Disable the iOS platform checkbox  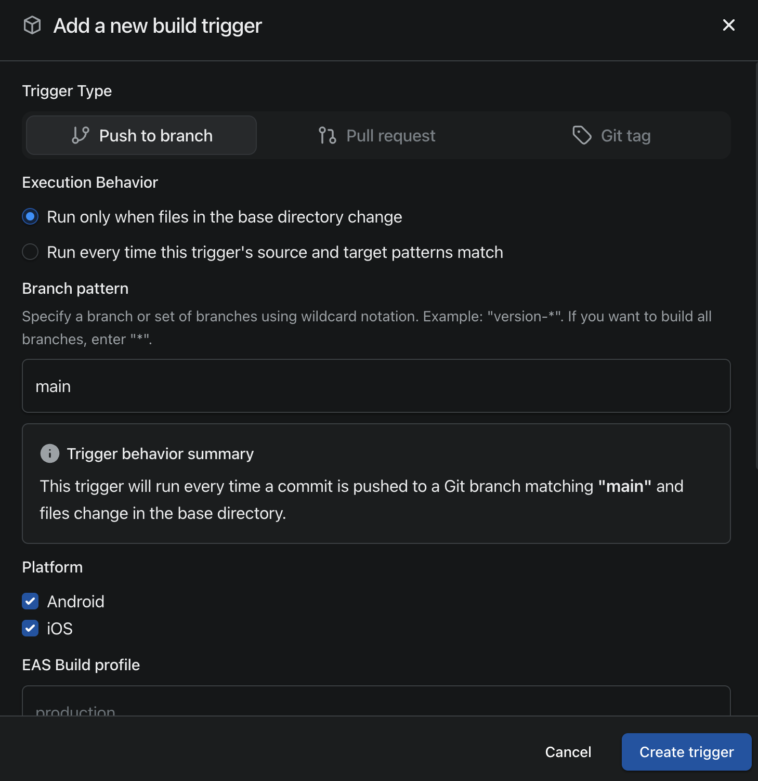pyautogui.click(x=30, y=628)
